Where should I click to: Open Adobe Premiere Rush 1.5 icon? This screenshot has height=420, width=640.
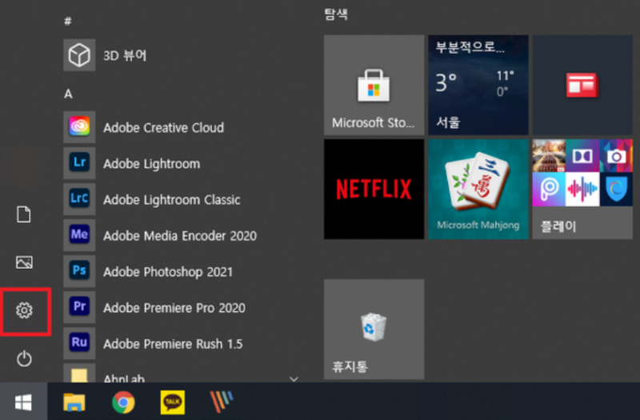79,342
